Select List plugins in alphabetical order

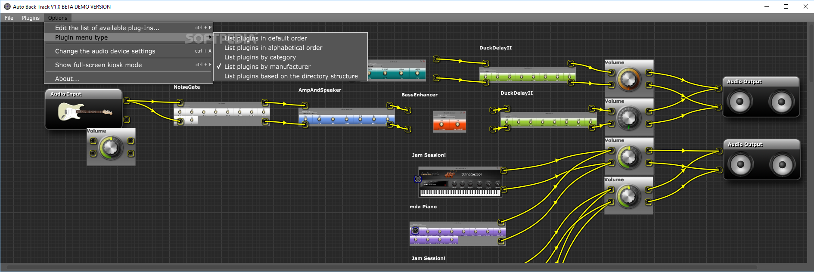[x=291, y=48]
